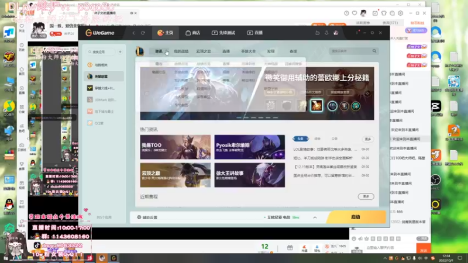
Task: Click the League of Legends L logo icon
Action: tap(140, 51)
